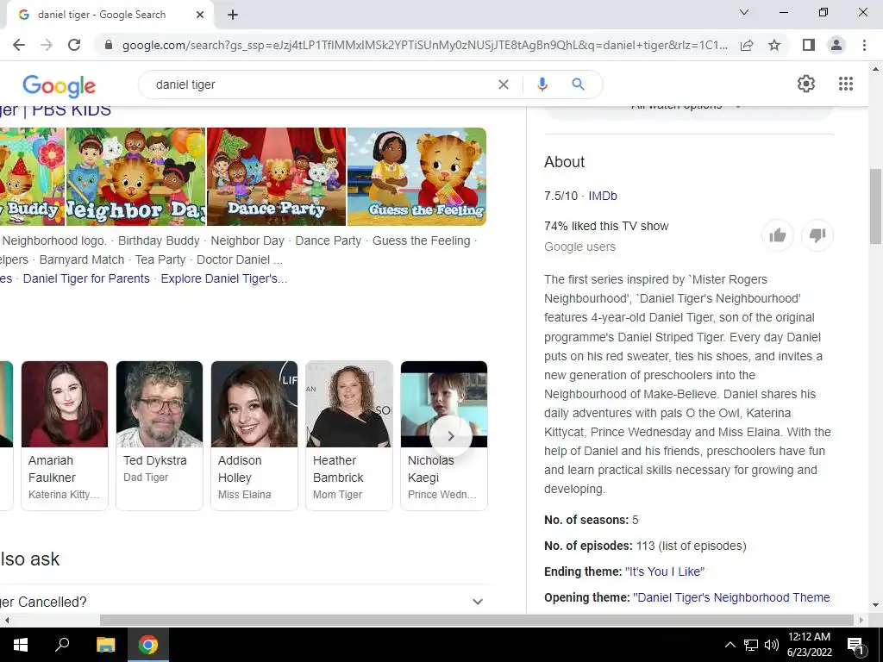Select Amariah Faulkner cast card
The height and width of the screenshot is (662, 883).
(x=64, y=435)
